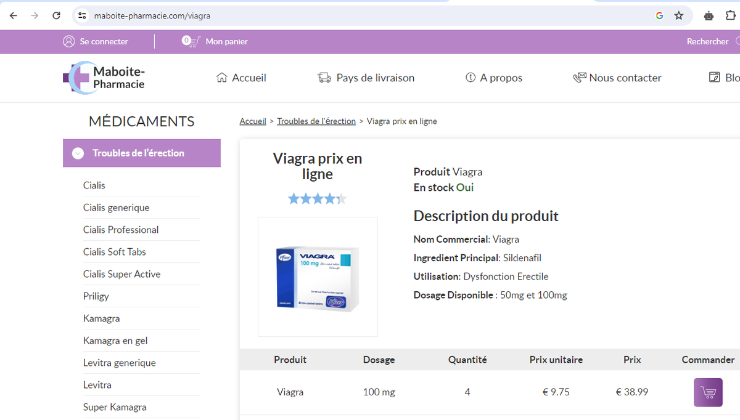Click the shopping cart icon in header
740x420 pixels.
(x=191, y=41)
